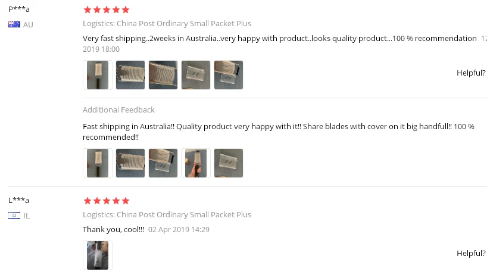Viewport: 487px width, 278px height.
Task: View third photo under Additional Feedback
Action: (x=163, y=163)
